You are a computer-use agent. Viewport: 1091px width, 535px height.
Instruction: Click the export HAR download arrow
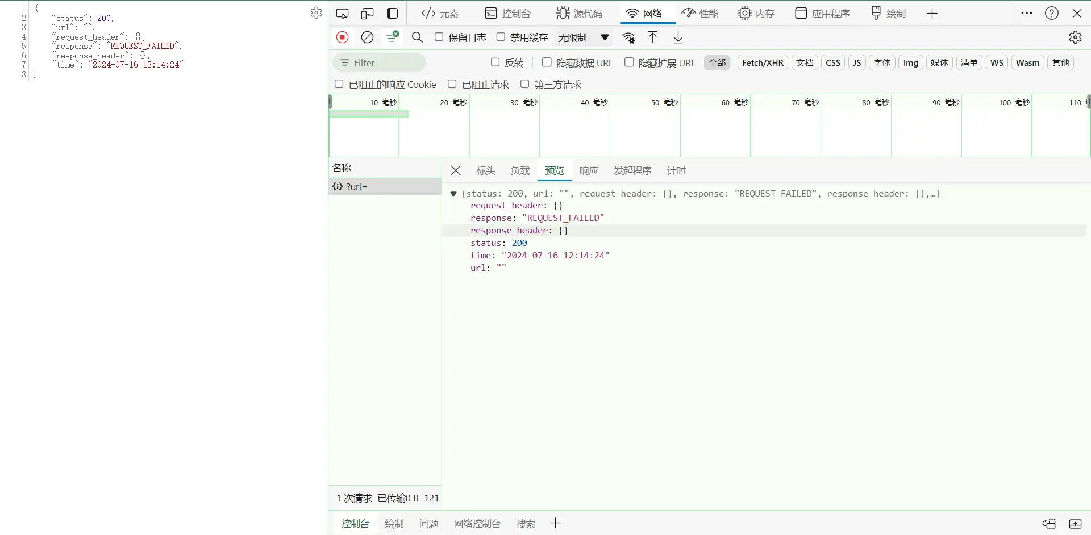tap(678, 37)
